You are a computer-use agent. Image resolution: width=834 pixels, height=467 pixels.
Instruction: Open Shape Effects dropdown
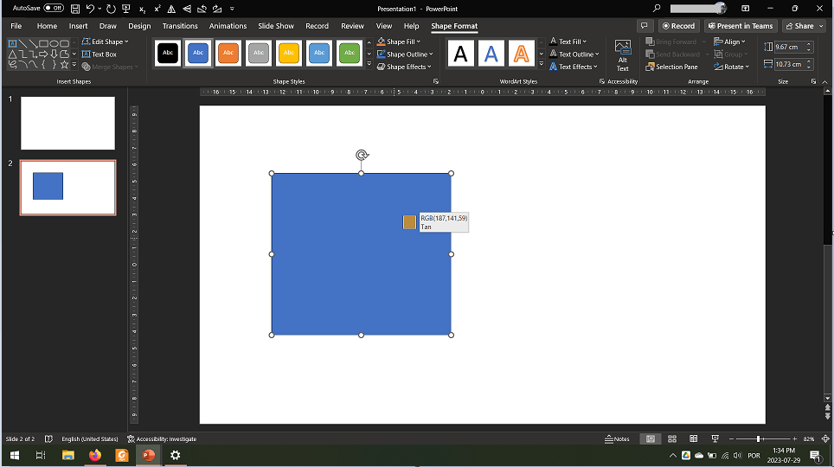[x=404, y=67]
